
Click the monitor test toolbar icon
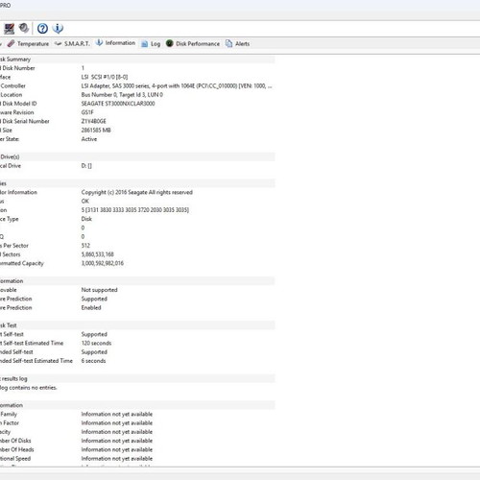(9, 29)
